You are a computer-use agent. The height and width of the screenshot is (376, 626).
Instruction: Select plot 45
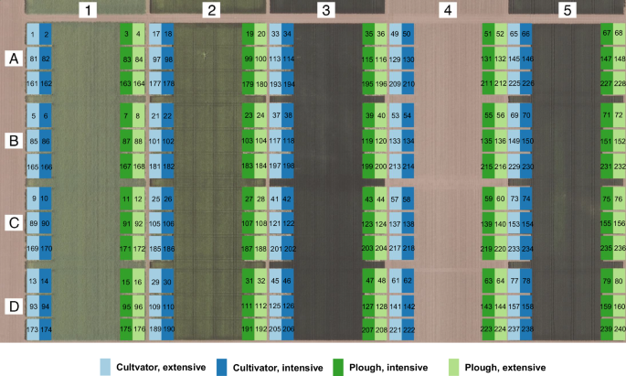tap(275, 281)
